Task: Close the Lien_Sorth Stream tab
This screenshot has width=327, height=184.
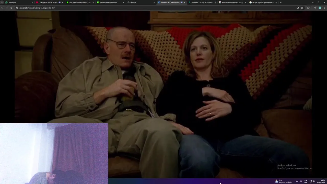Action: [93, 2]
